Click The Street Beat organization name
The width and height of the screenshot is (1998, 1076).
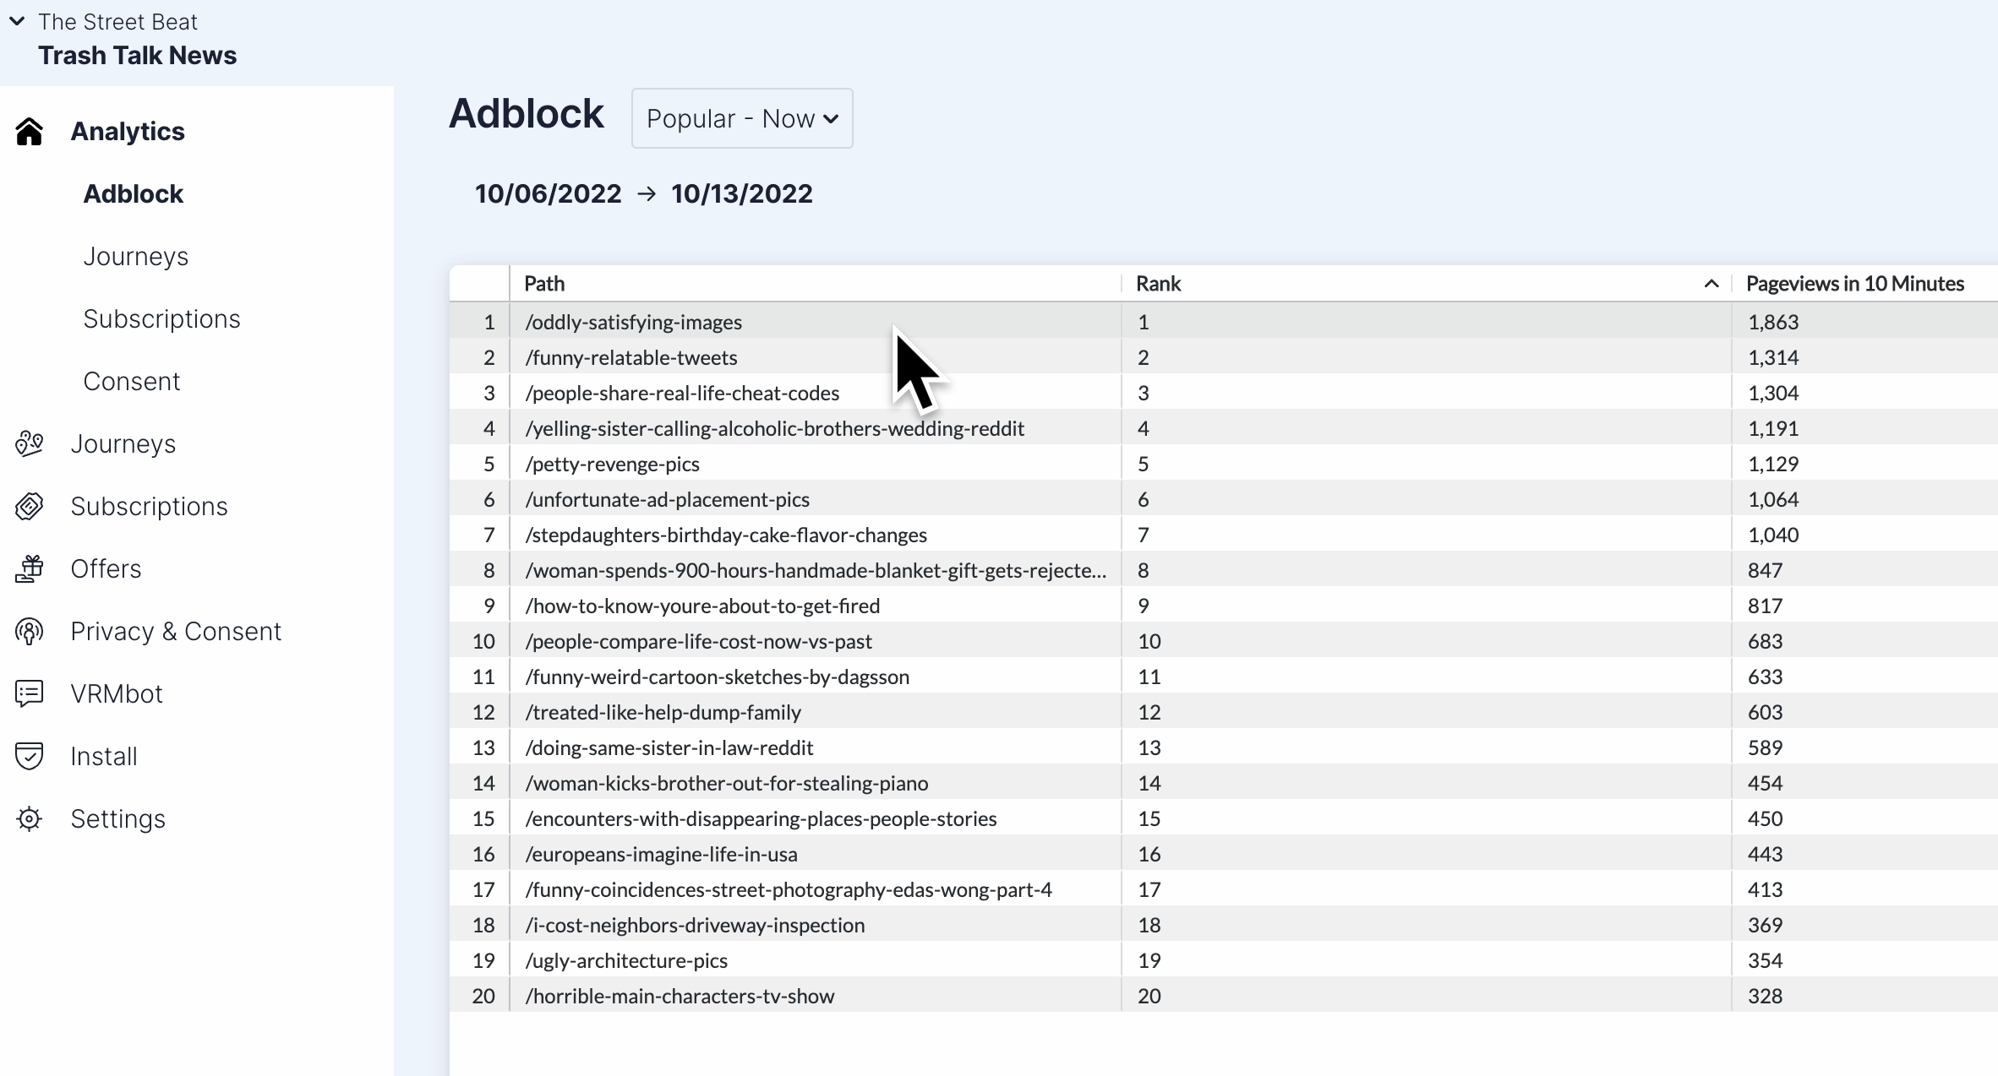click(117, 22)
